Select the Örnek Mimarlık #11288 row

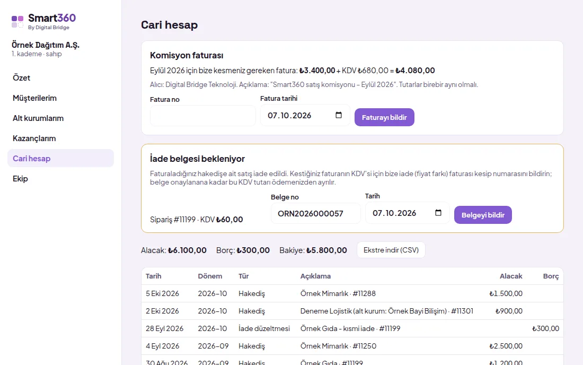[352, 293]
